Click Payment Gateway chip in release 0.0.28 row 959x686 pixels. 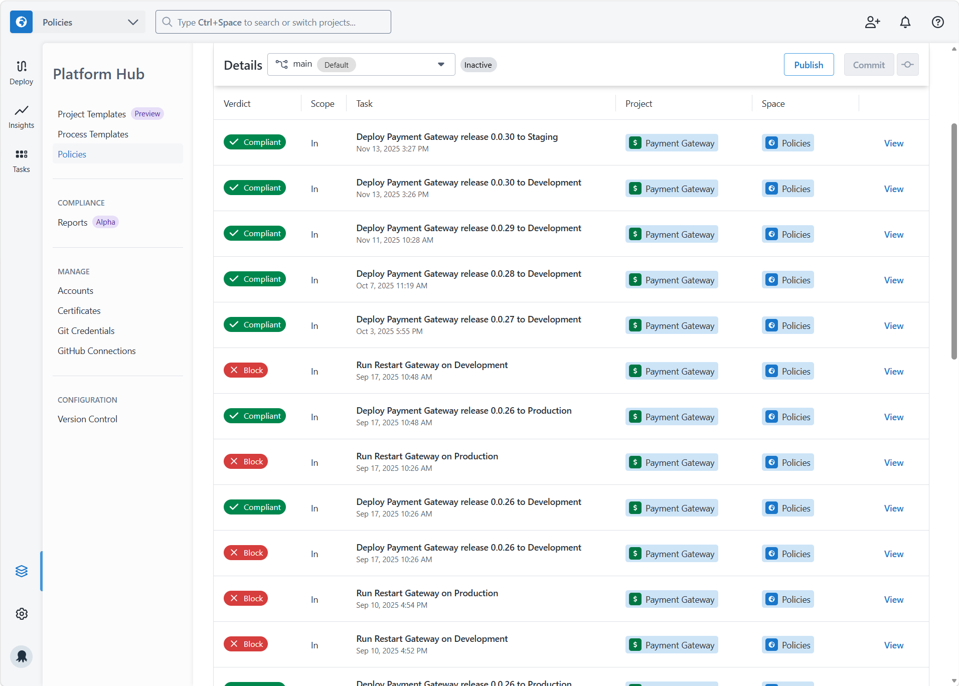point(672,280)
